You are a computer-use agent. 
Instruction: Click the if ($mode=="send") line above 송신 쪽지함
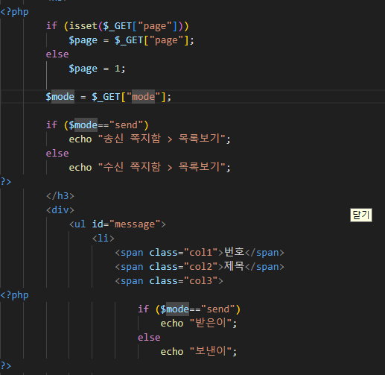pos(98,125)
